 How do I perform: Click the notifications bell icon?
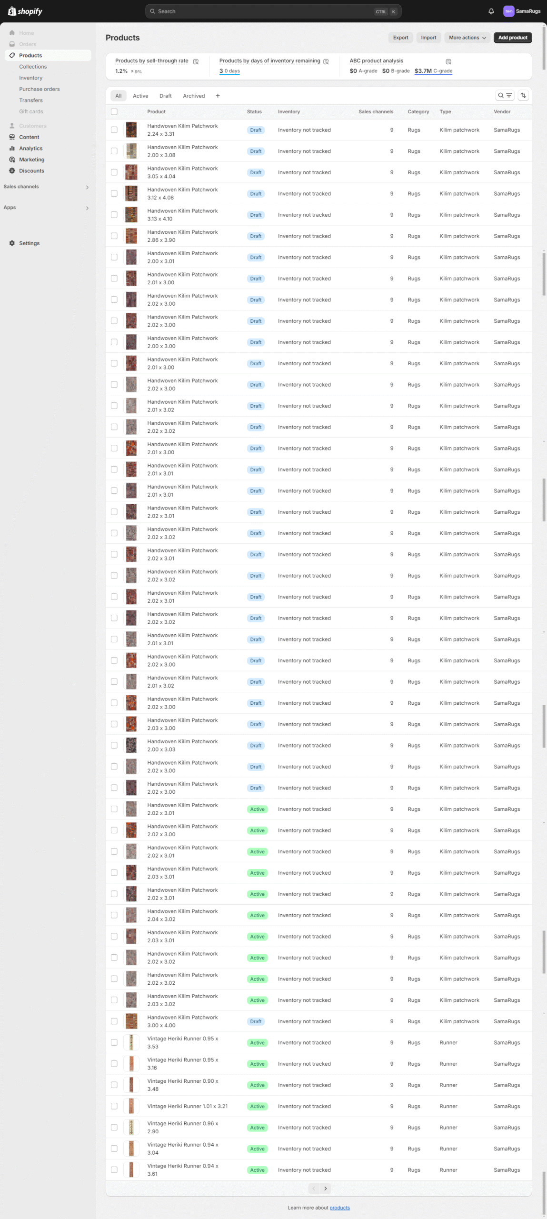[x=491, y=11]
